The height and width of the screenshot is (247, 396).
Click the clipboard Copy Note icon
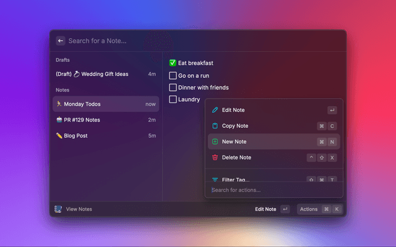click(215, 126)
